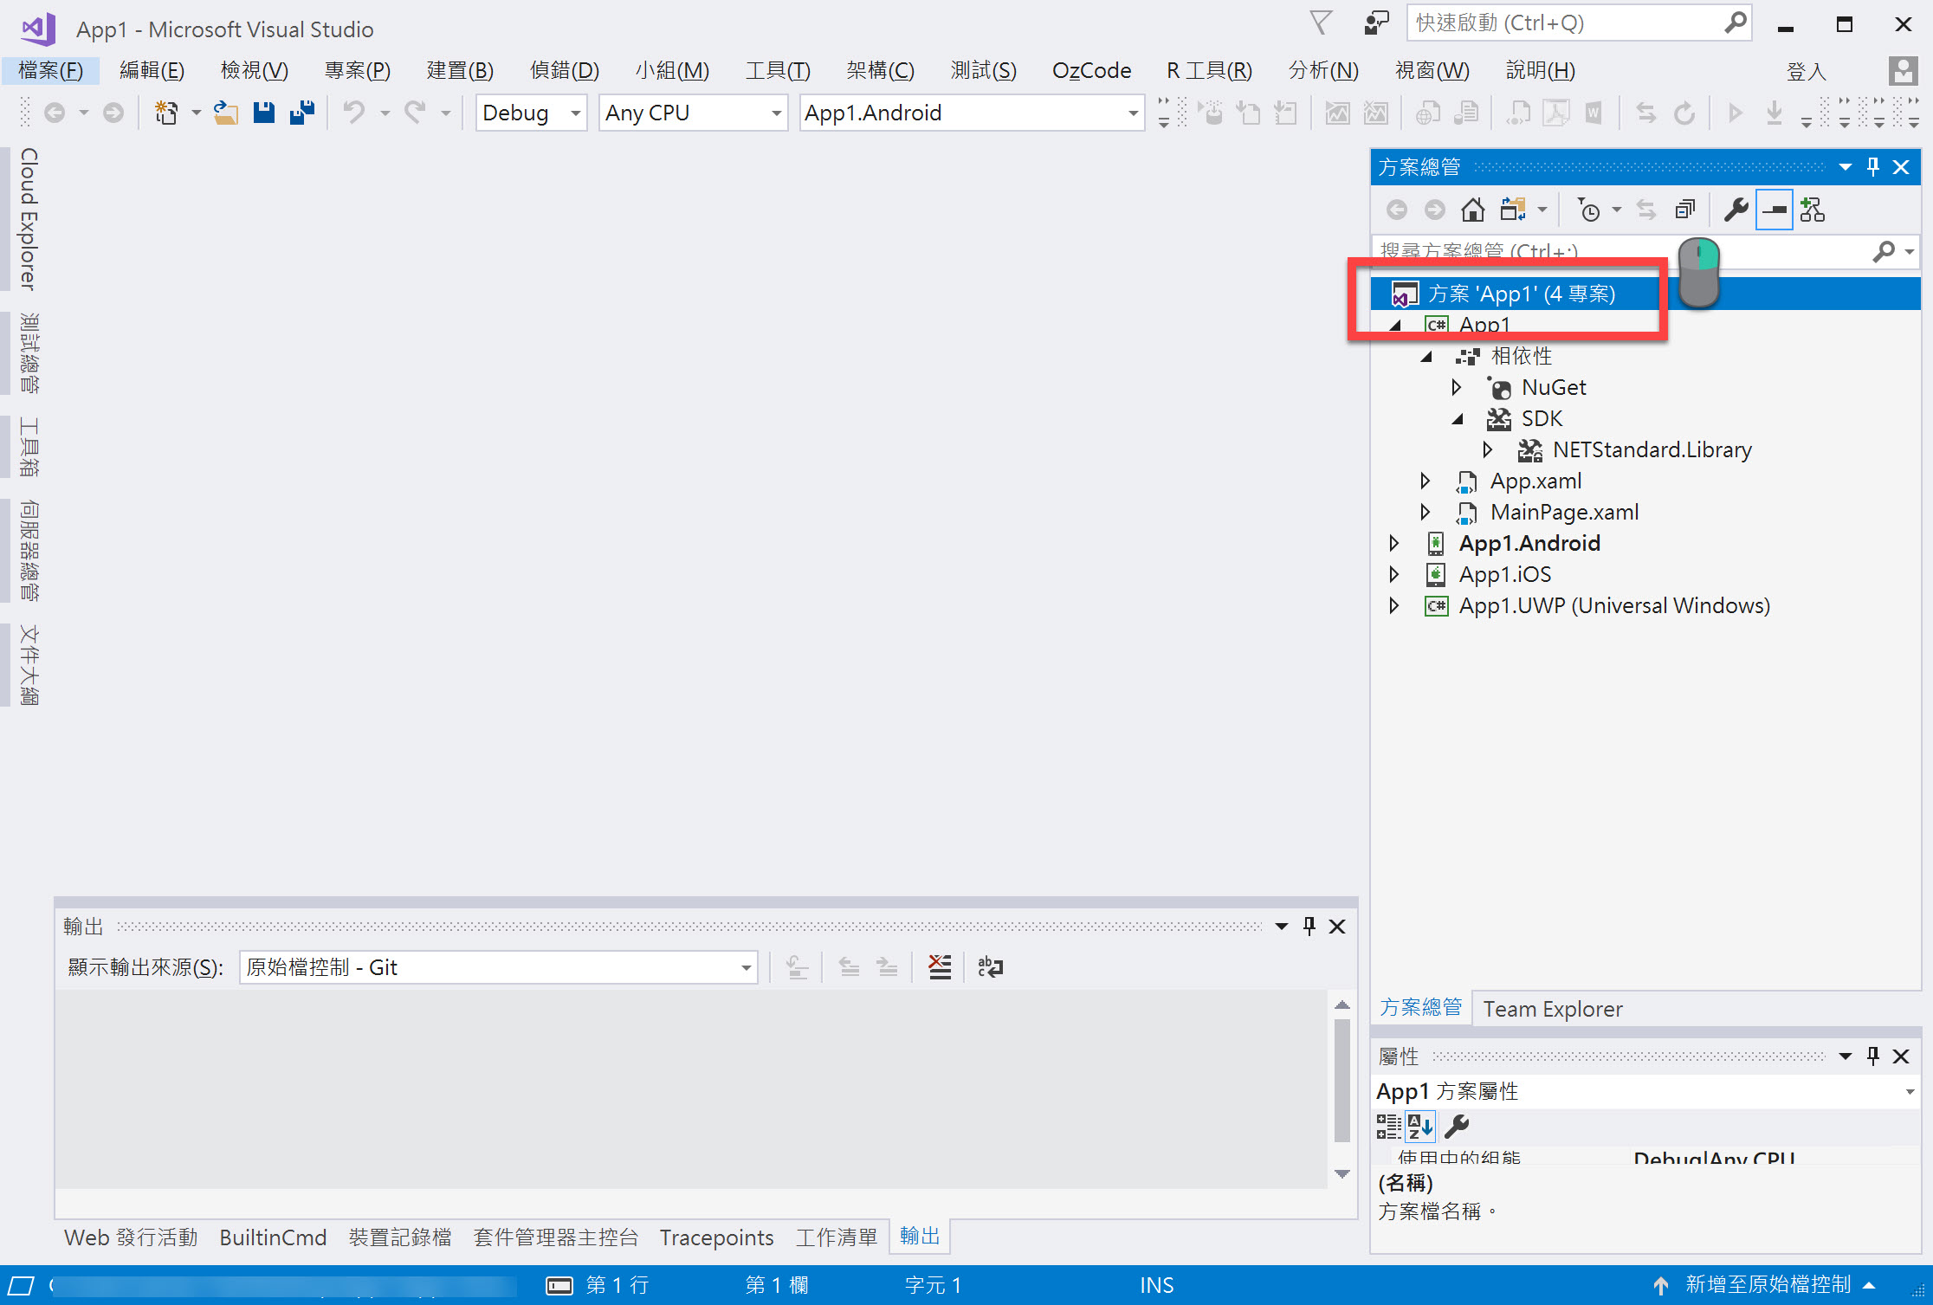Open the Debug configuration dropdown
Image resolution: width=1933 pixels, height=1305 pixels.
click(532, 113)
